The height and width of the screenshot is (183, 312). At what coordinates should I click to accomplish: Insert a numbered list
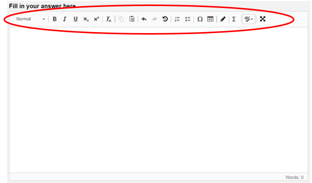point(177,19)
